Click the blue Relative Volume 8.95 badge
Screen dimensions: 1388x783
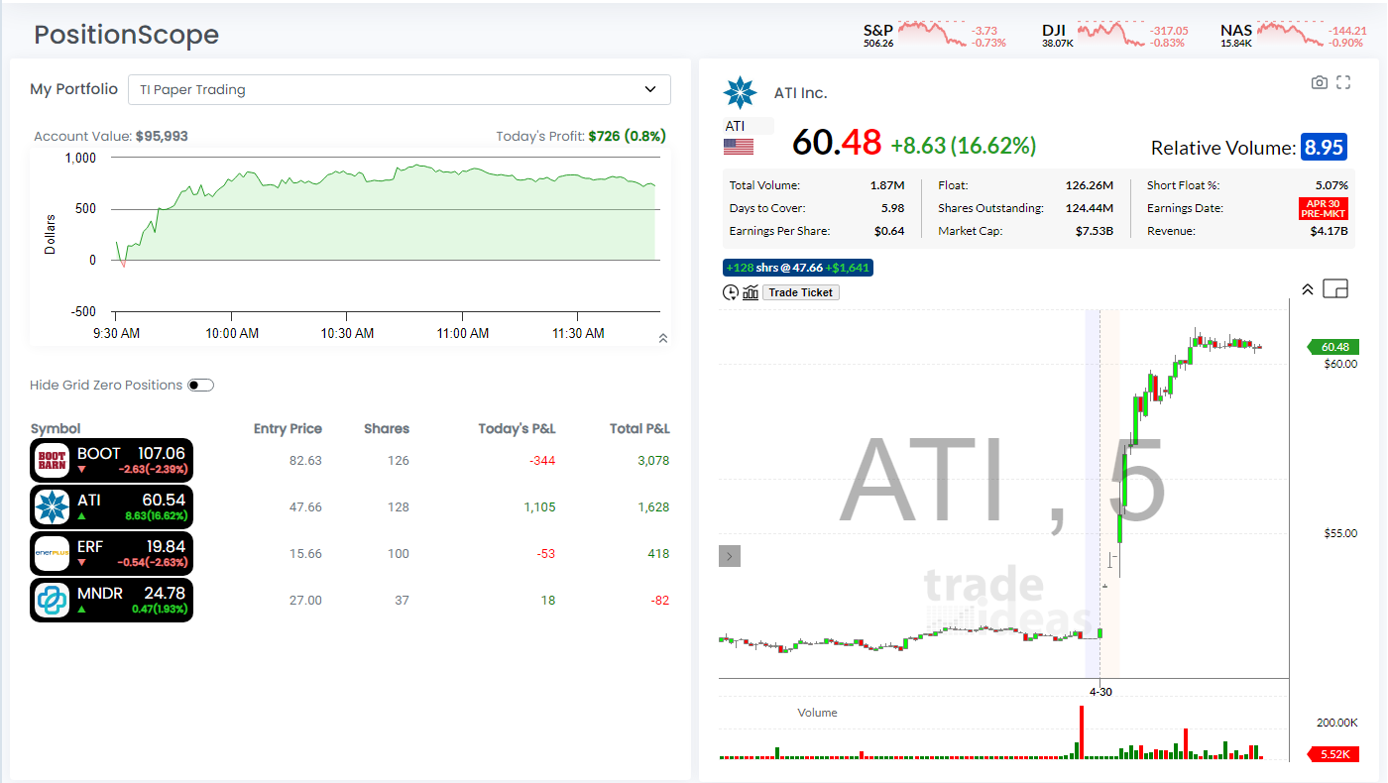1324,148
